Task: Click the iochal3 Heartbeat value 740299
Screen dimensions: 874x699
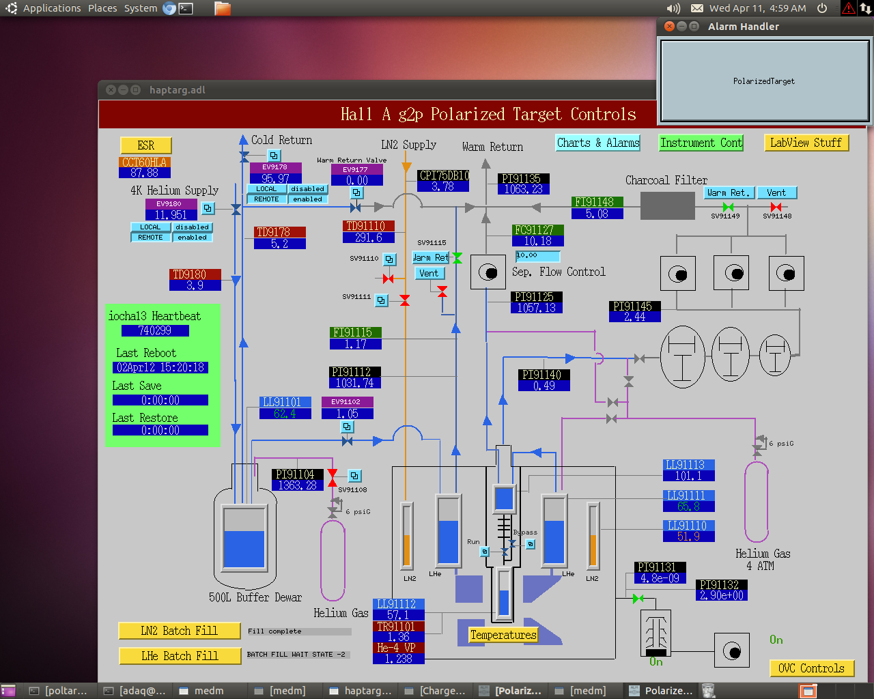Action: point(155,330)
